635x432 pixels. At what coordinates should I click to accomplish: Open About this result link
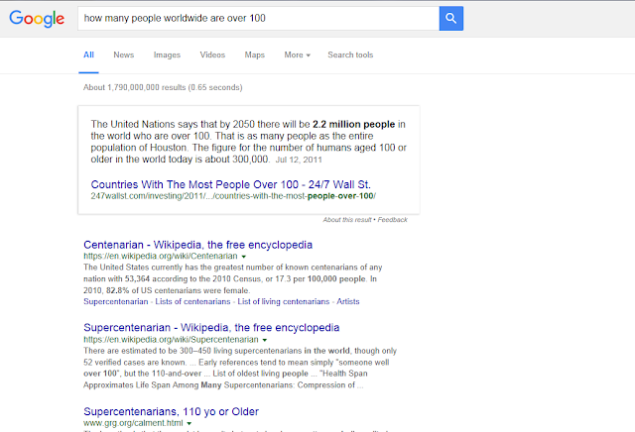[x=347, y=220]
